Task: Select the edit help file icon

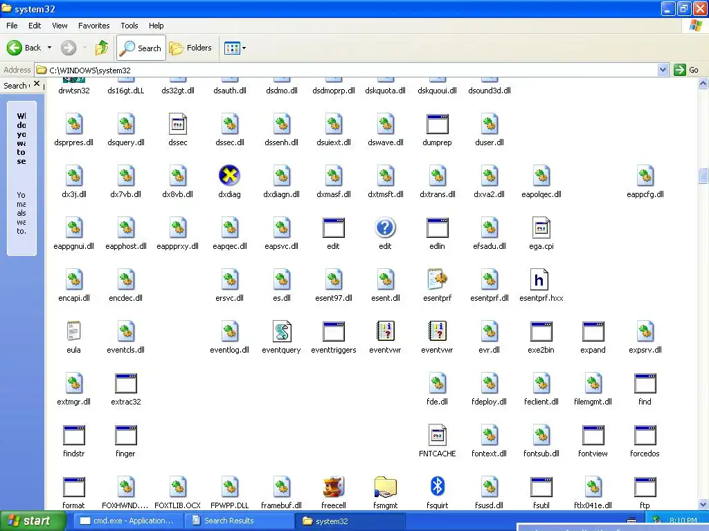Action: pos(385,227)
